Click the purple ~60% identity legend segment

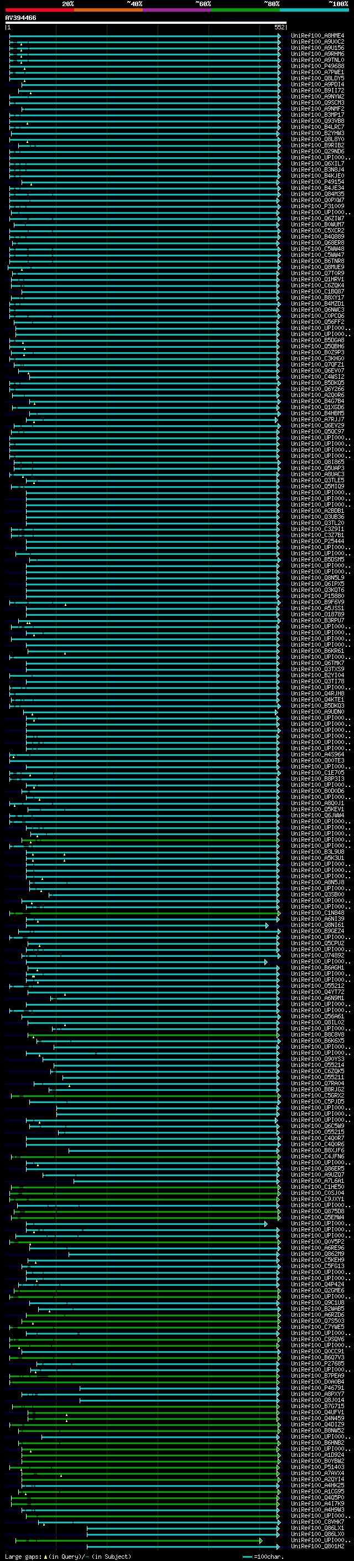click(x=176, y=10)
